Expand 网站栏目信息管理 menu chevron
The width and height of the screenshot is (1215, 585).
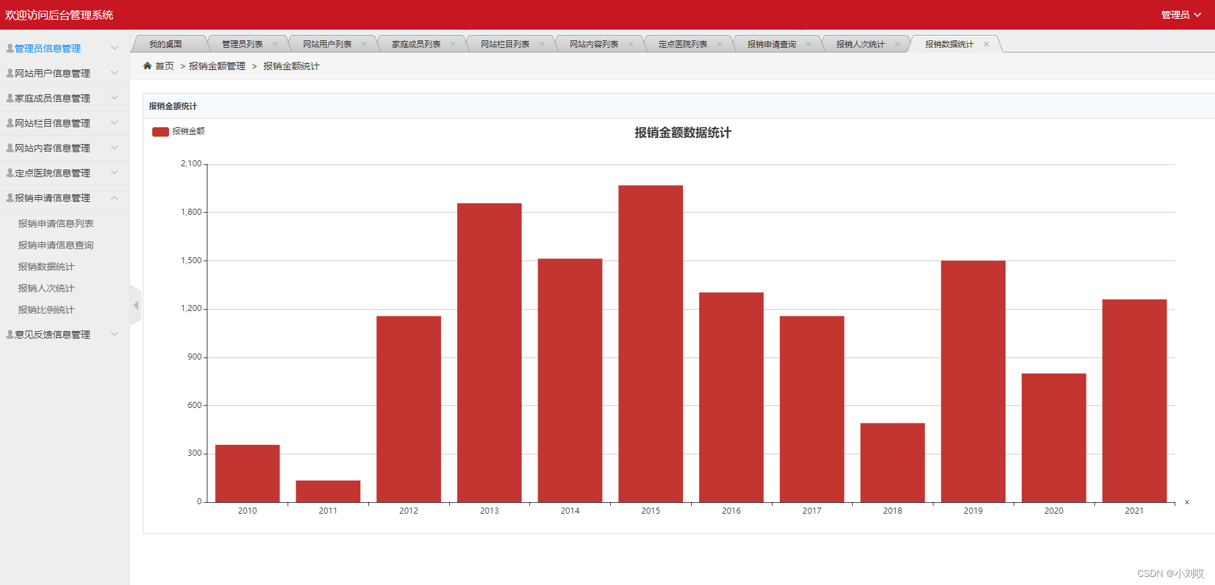[x=114, y=123]
